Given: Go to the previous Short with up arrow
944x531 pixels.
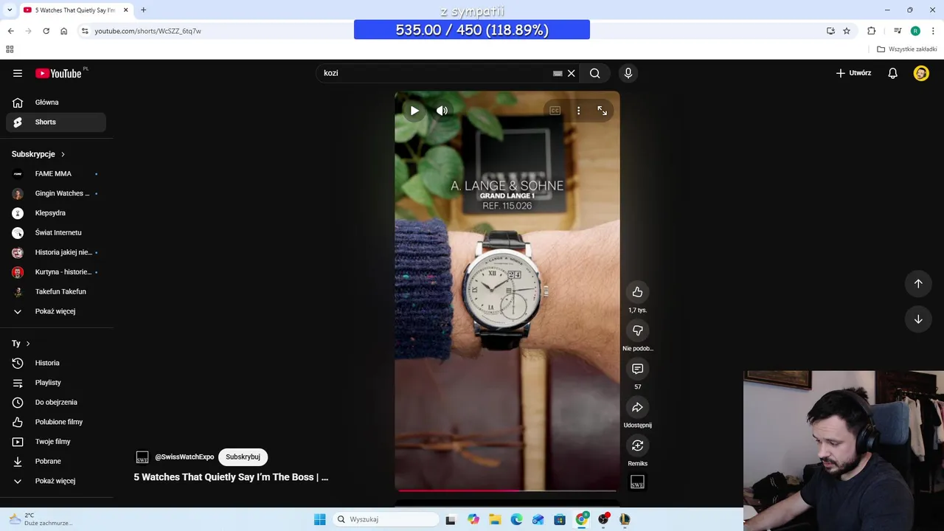Looking at the screenshot, I should click(918, 284).
